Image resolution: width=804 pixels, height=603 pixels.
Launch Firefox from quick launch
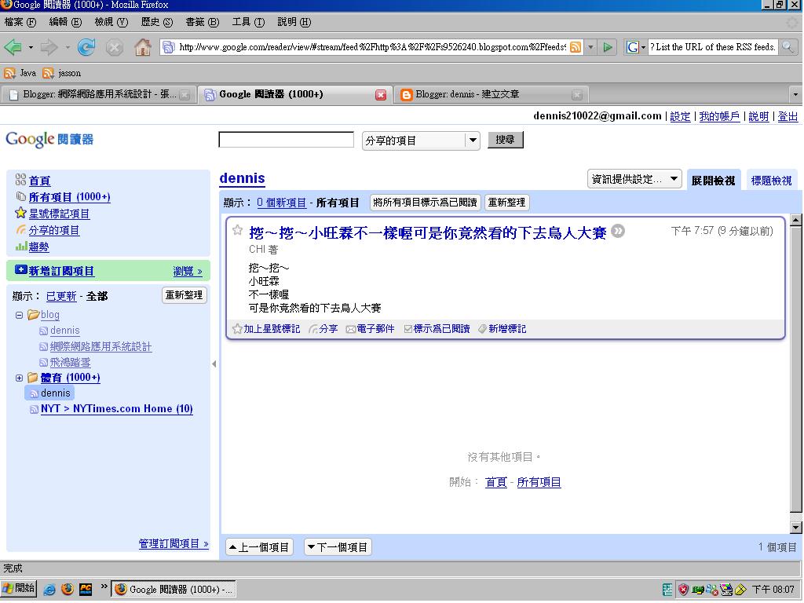[x=68, y=590]
